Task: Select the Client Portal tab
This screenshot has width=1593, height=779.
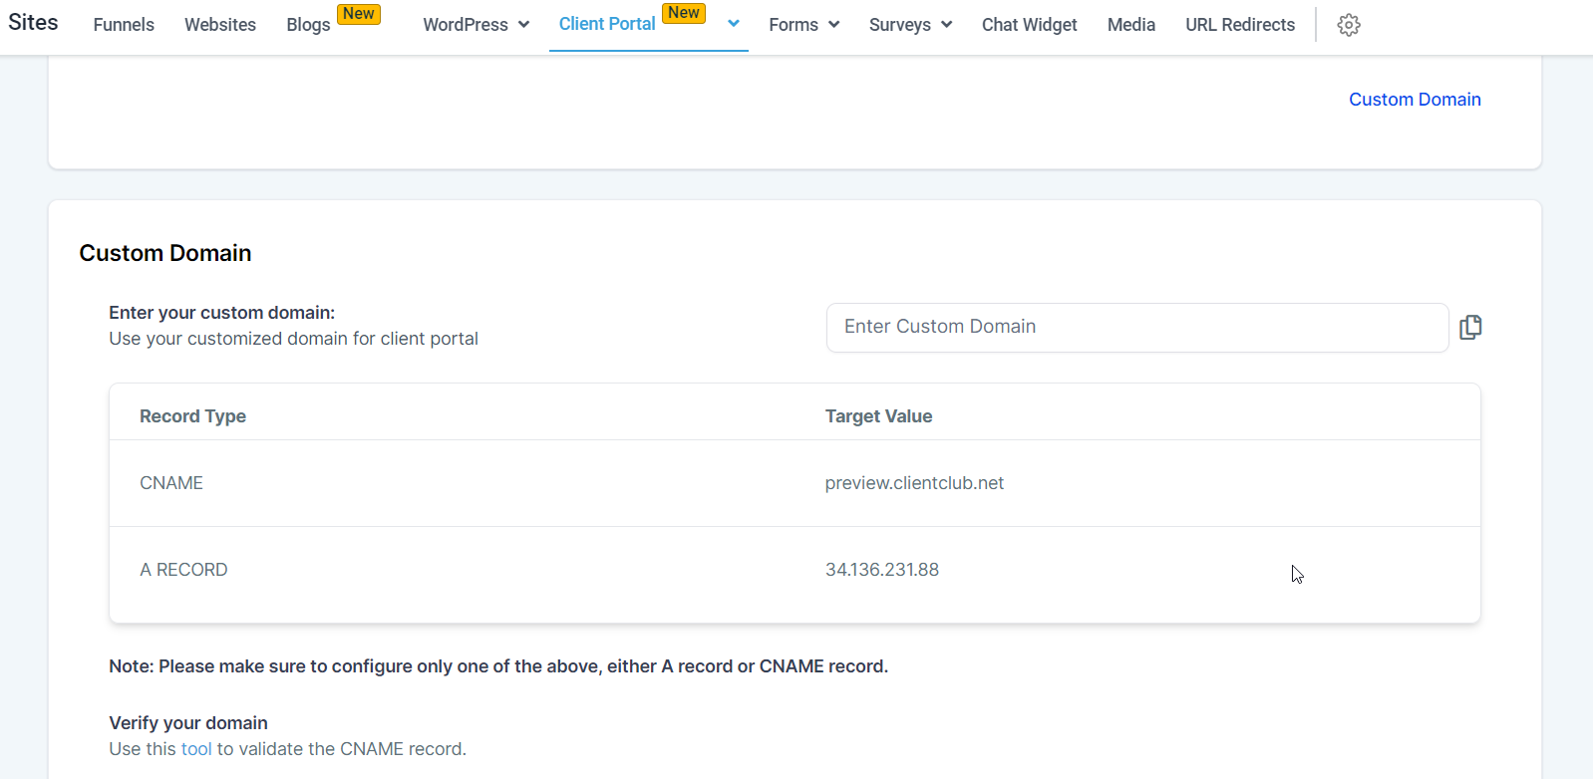Action: coord(607,24)
